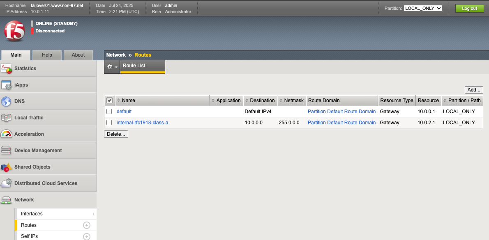Viewport: 489px width, 240px height.
Task: Open the internal-rfc1918-class-a route link
Action: coord(142,123)
